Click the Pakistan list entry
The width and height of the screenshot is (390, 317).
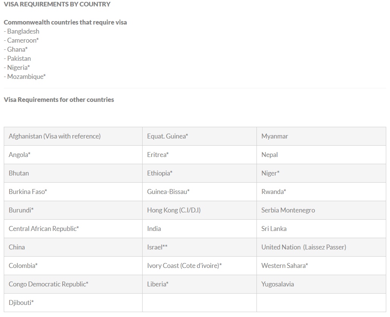tap(19, 58)
